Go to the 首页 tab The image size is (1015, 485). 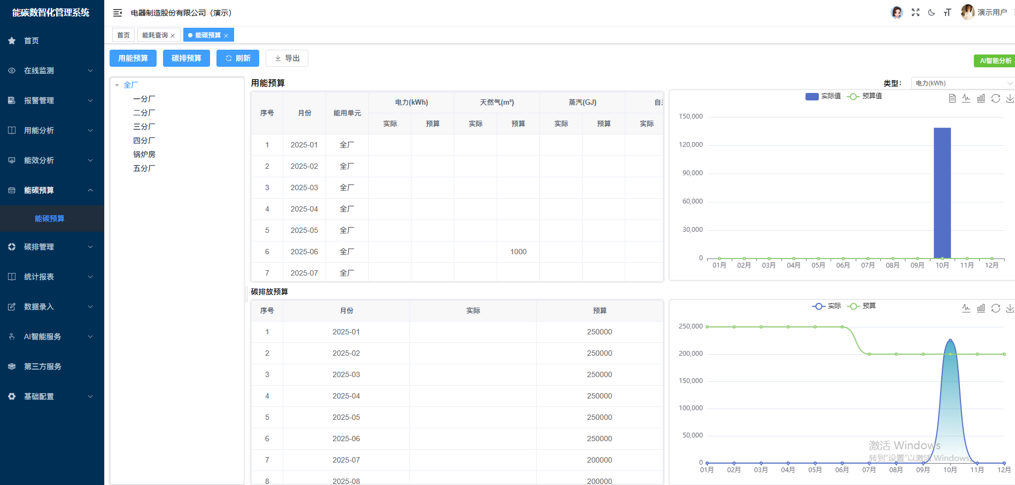(123, 35)
